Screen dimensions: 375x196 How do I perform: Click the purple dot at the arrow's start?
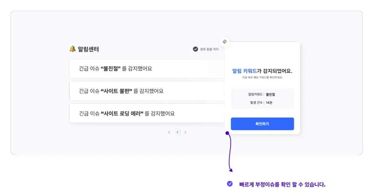click(x=227, y=133)
